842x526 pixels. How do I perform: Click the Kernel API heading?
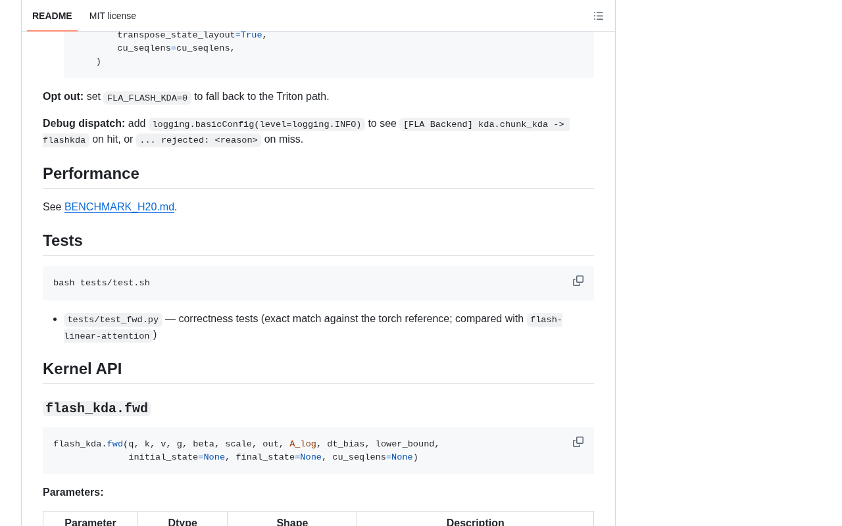[82, 369]
